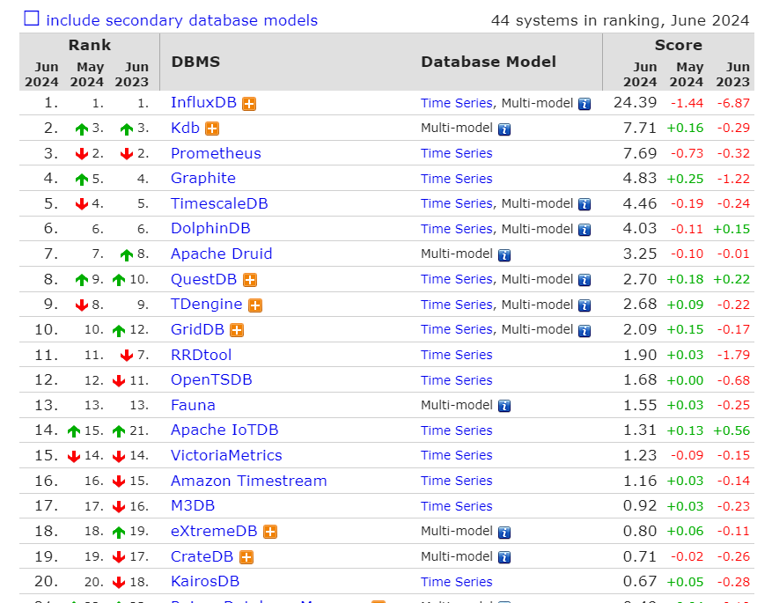772x603 pixels.
Task: Click the Rank column header
Action: tap(90, 45)
